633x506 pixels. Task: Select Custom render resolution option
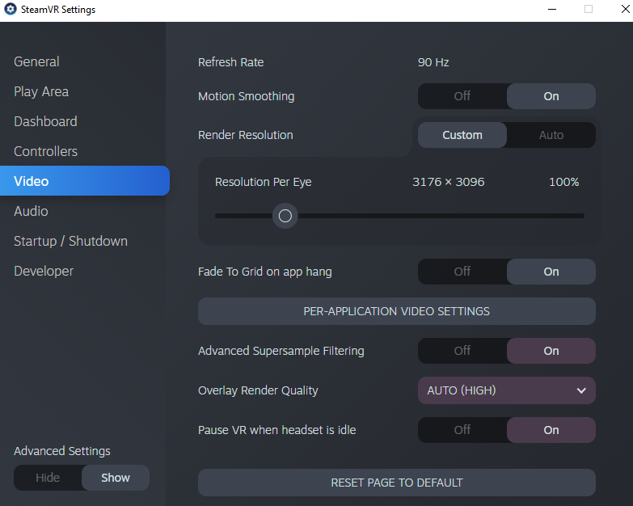462,135
